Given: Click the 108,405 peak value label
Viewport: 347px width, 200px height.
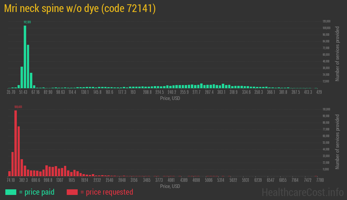Looking at the screenshot, I should tap(18, 107).
